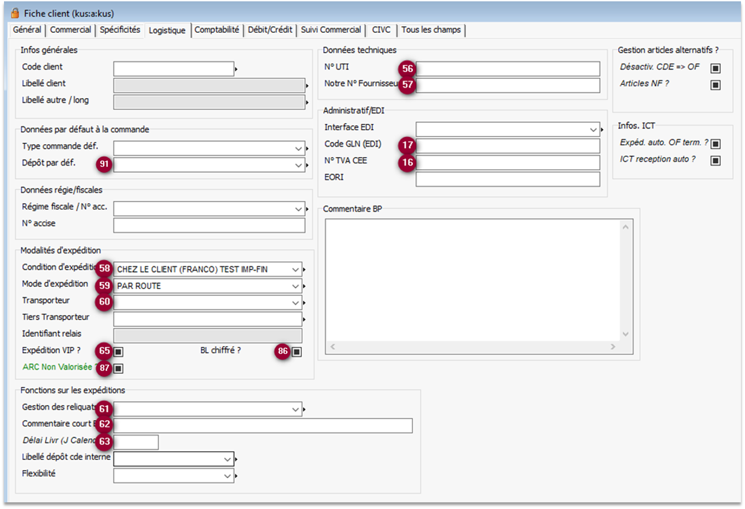
Task: Click the small arrow beside Flexibilité dropdown
Action: 236,476
